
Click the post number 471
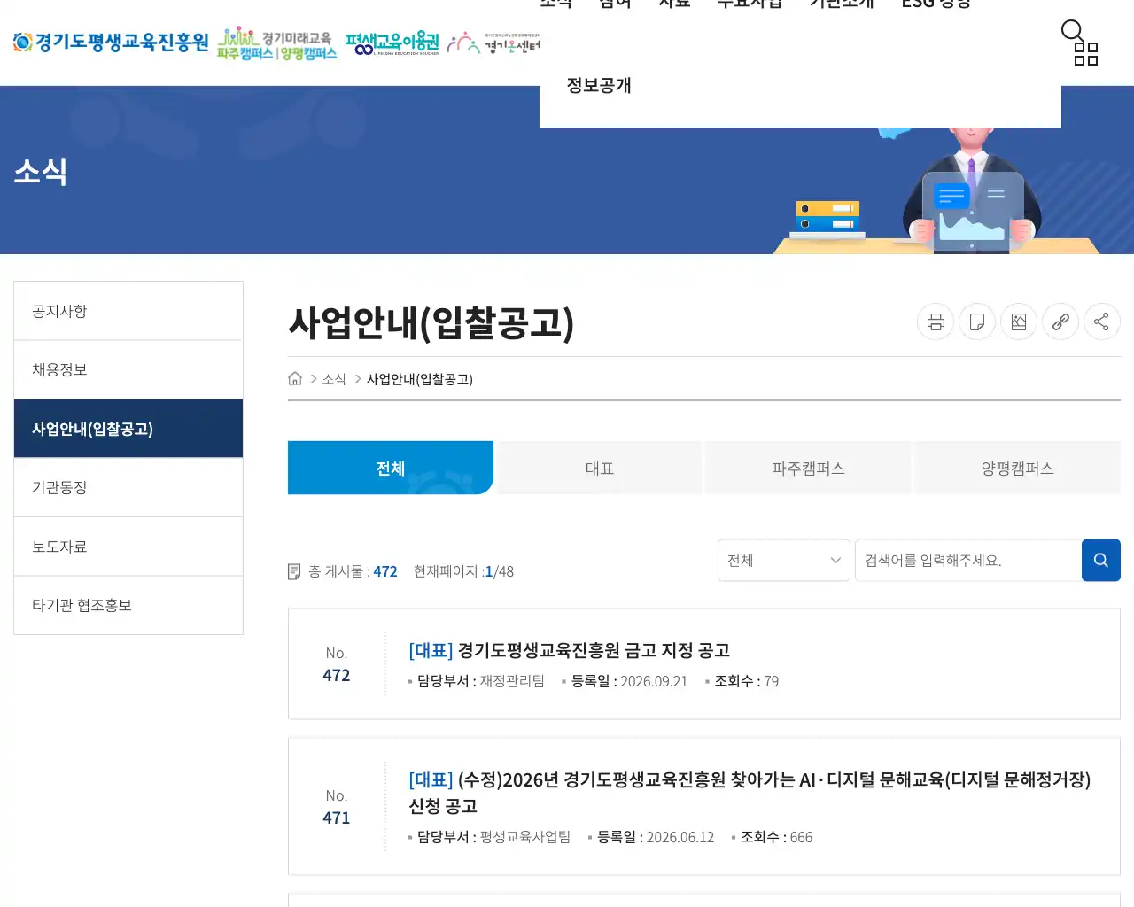337,818
